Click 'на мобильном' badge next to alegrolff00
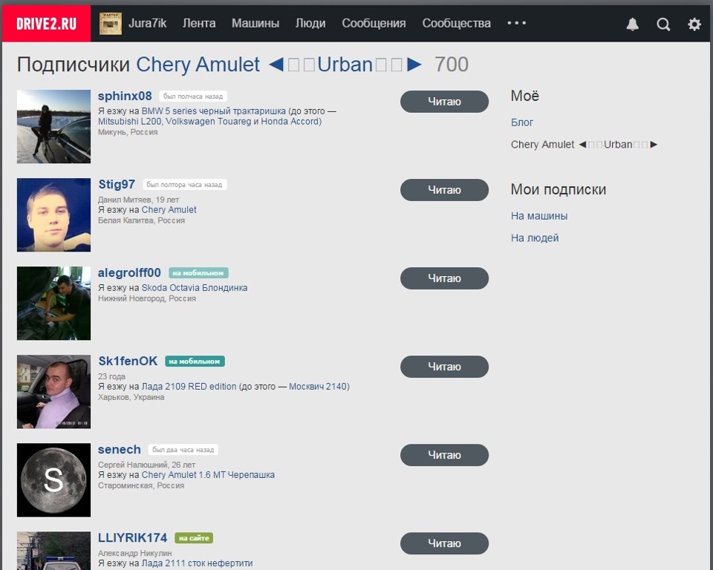 click(198, 272)
